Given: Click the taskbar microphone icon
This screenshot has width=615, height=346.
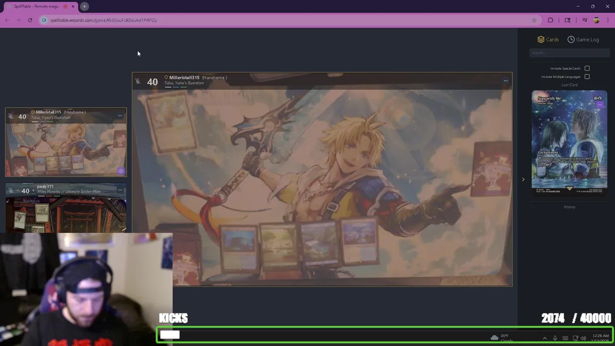Looking at the screenshot, I should tap(555, 338).
